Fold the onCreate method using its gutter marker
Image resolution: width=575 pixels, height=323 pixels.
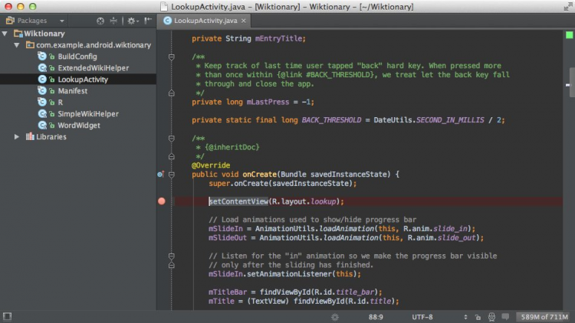(x=172, y=175)
